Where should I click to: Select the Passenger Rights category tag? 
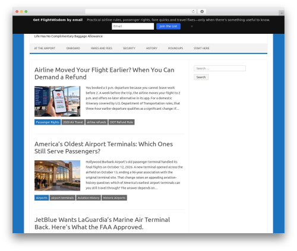(x=48, y=122)
